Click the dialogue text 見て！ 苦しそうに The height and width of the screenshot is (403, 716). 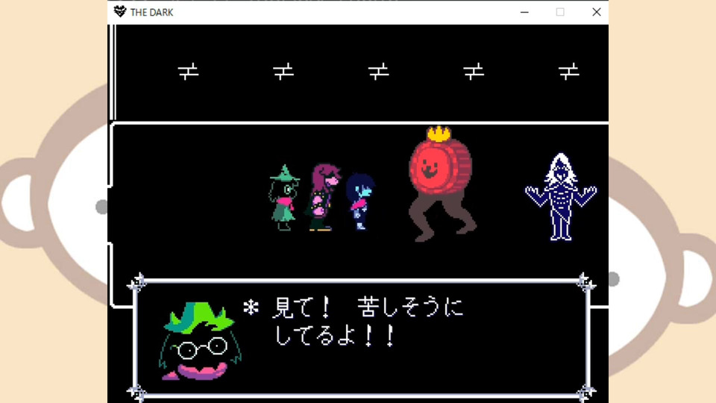(x=367, y=307)
